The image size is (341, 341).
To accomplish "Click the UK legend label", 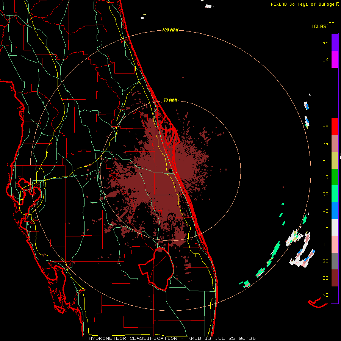I will pos(325,60).
